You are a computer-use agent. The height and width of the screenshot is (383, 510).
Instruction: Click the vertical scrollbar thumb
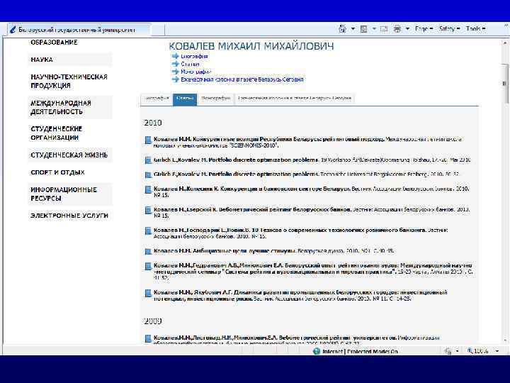click(505, 84)
